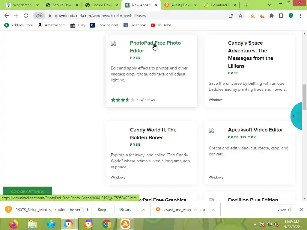Keep the 360TS_Setup_Mini.exe download
Image resolution: width=307 pixels, height=230 pixels.
pyautogui.click(x=102, y=209)
